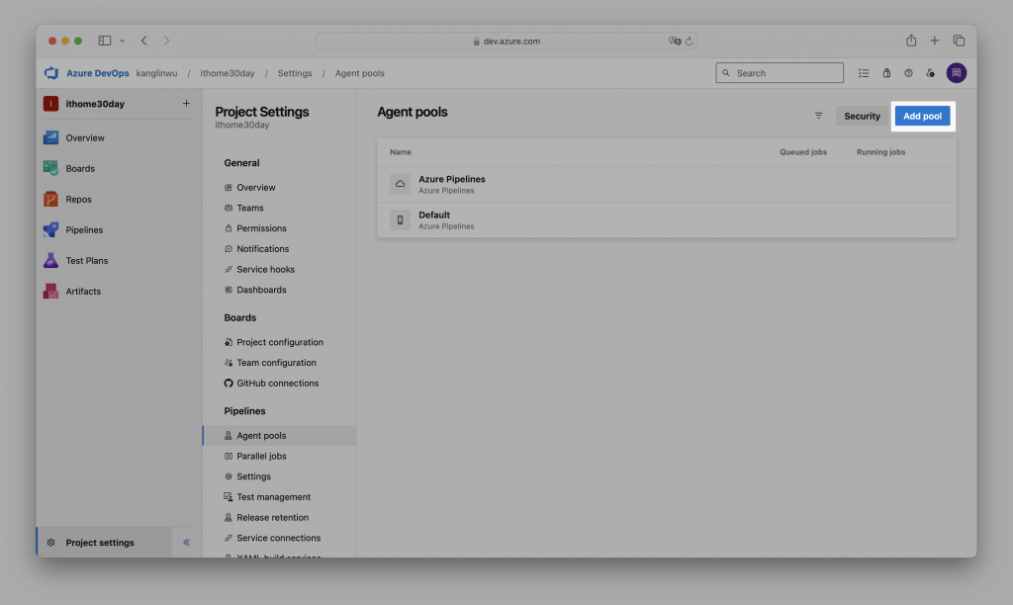
Task: Click the filter icon in Agent pools
Action: click(818, 116)
